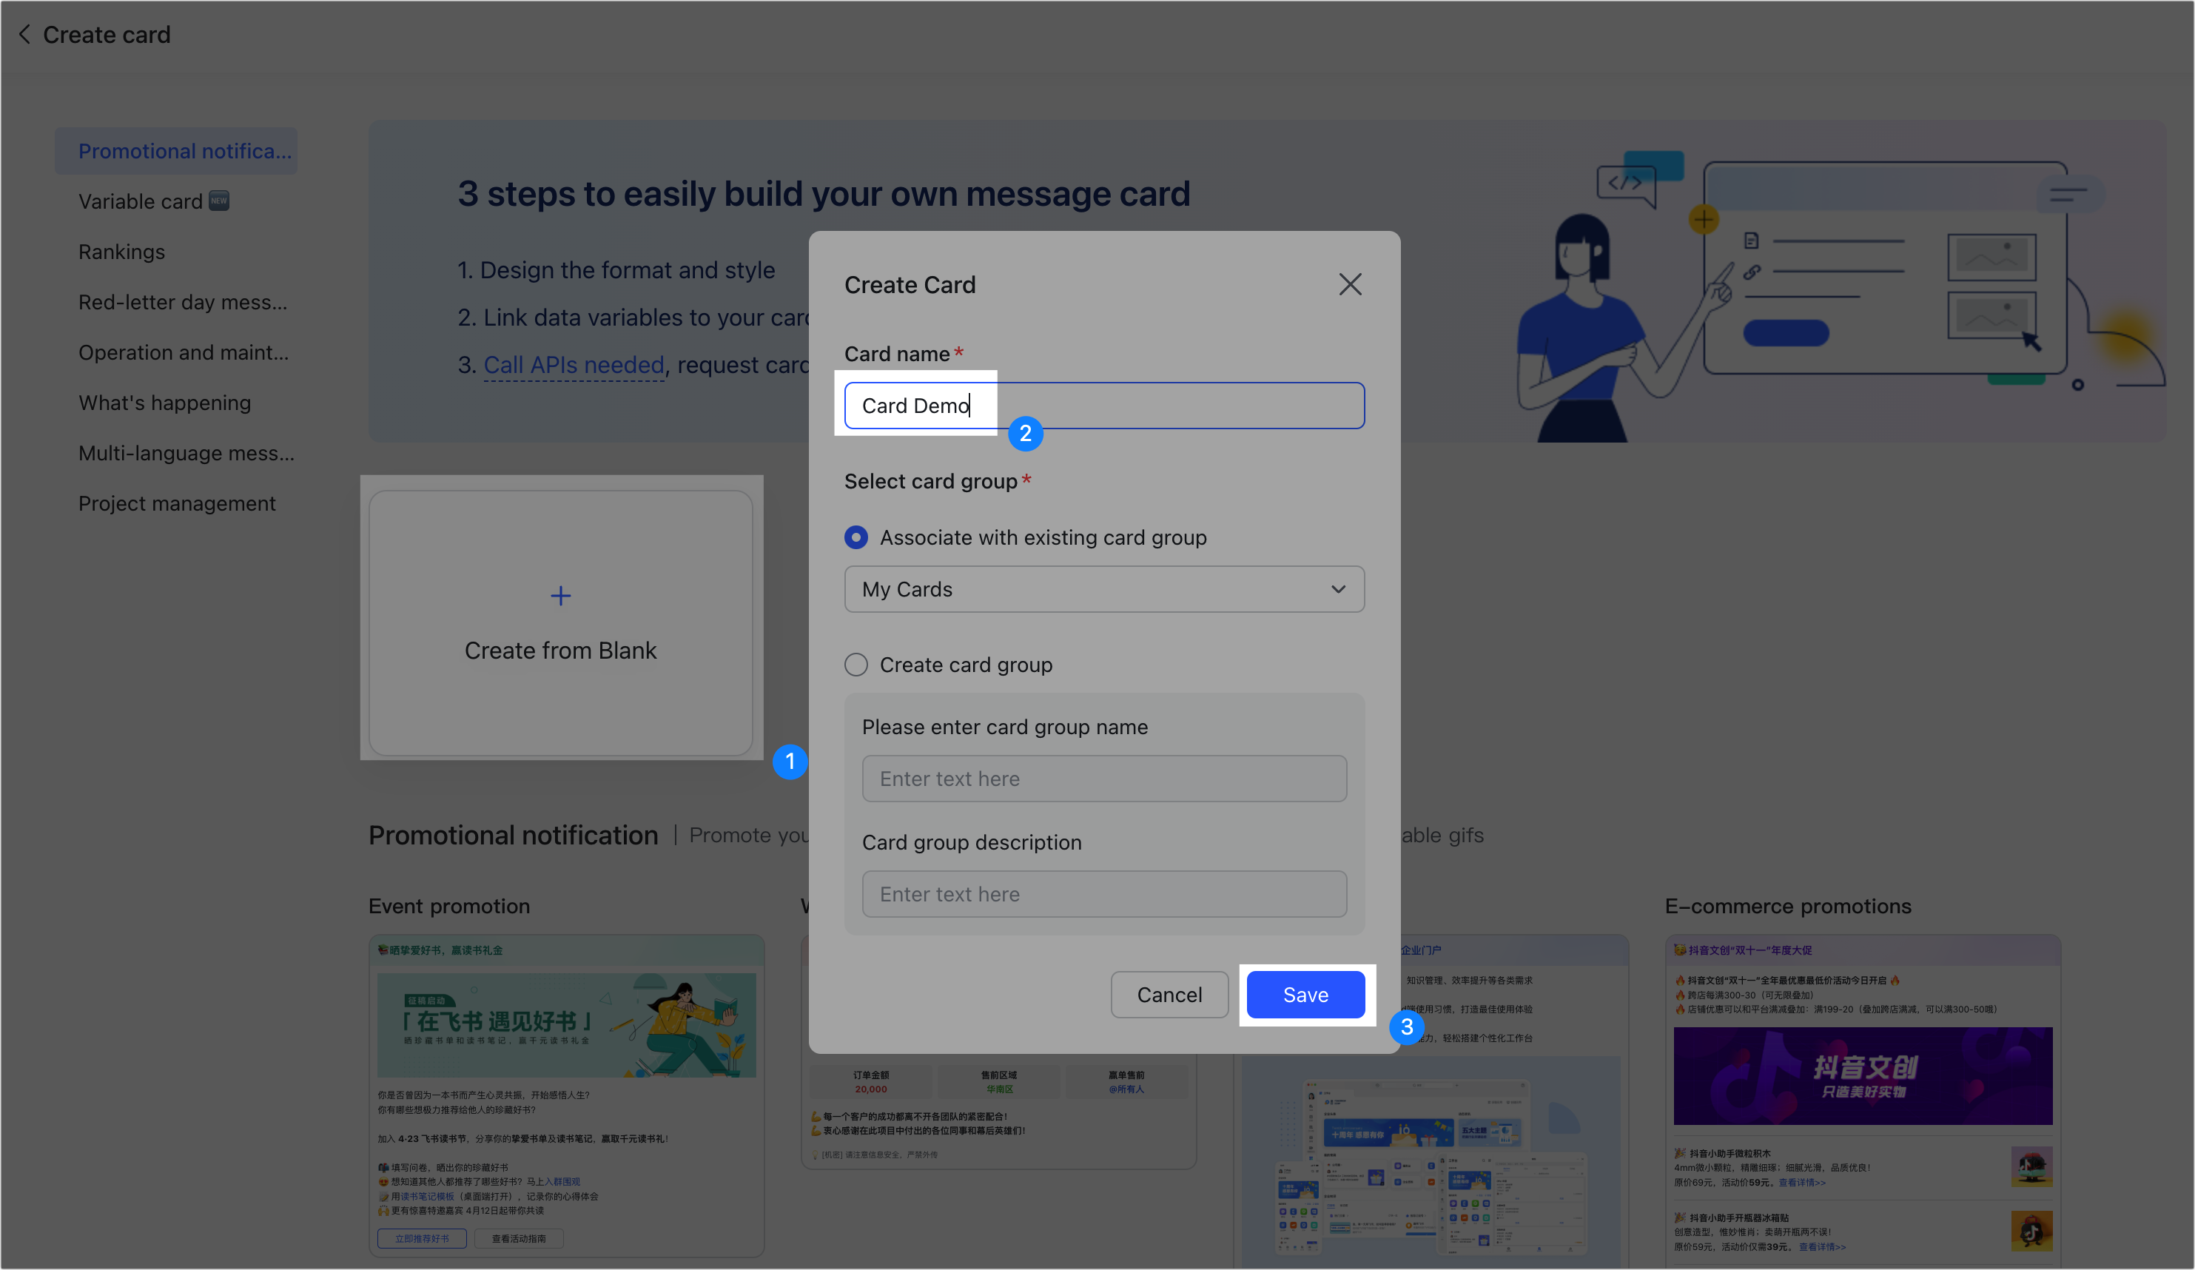Screen dimensions: 2195x1270
Task: Switch to Rankings category
Action: coord(122,252)
